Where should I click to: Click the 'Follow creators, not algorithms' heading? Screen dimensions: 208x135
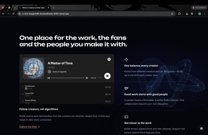click(x=39, y=109)
